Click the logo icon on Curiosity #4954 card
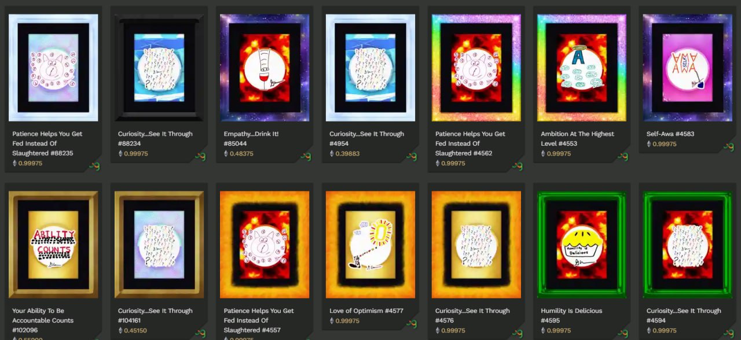The image size is (741, 340). pyautogui.click(x=412, y=157)
